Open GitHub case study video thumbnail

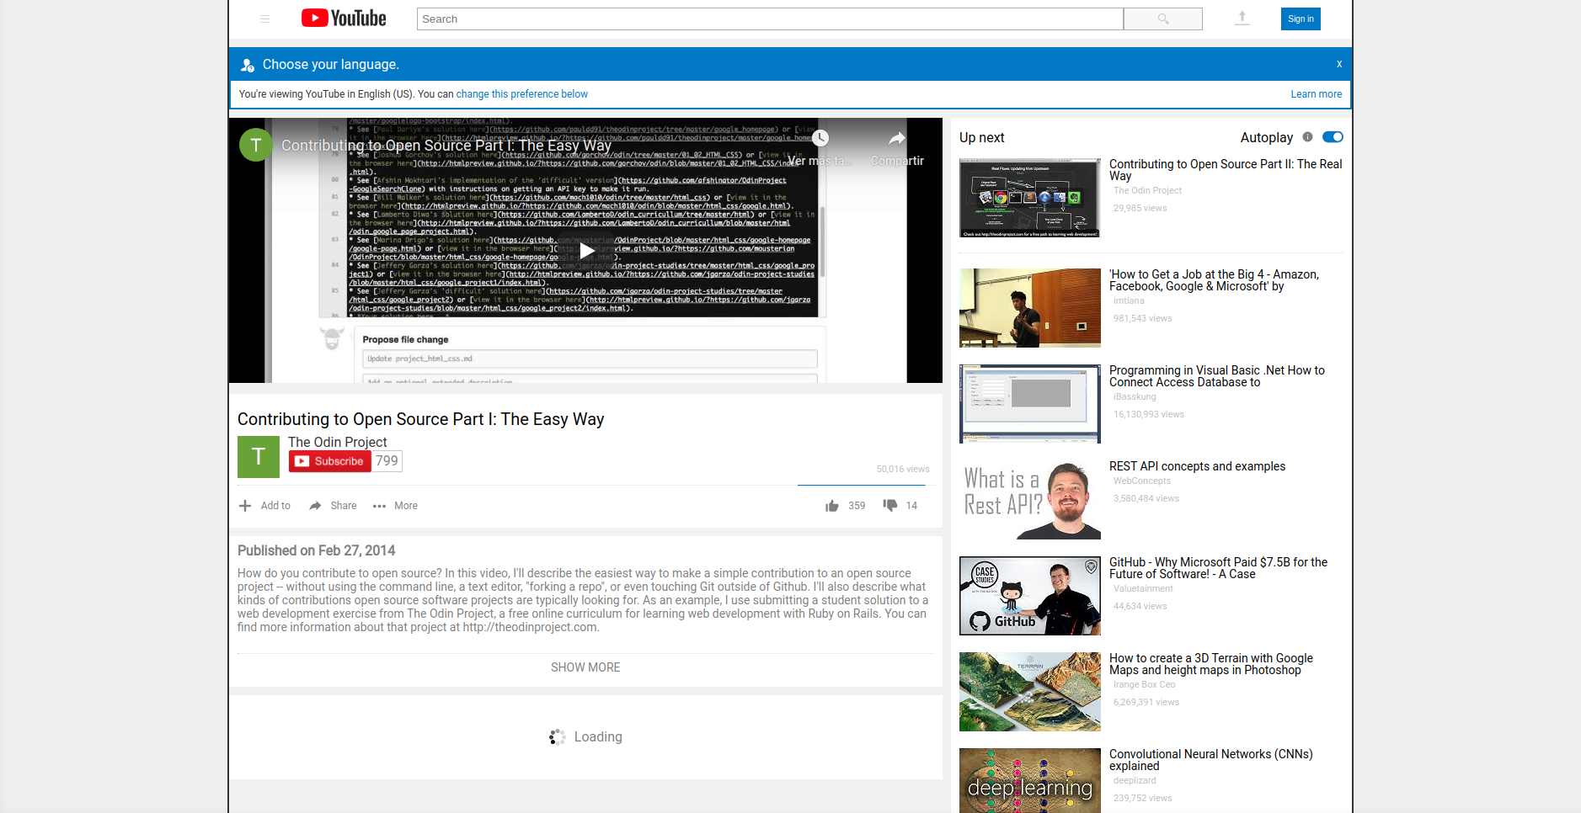coord(1030,596)
